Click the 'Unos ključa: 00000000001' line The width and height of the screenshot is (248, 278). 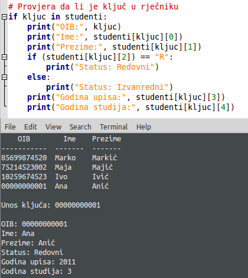pos(51,205)
